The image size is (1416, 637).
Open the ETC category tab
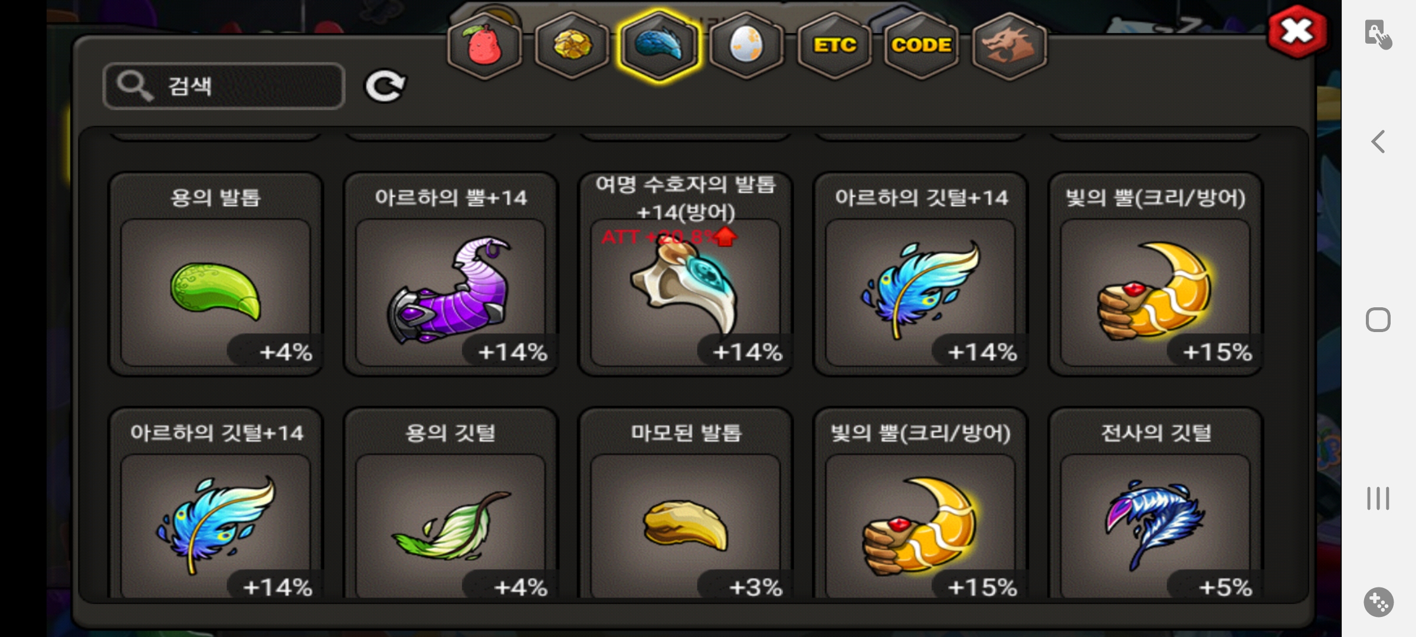click(x=834, y=46)
